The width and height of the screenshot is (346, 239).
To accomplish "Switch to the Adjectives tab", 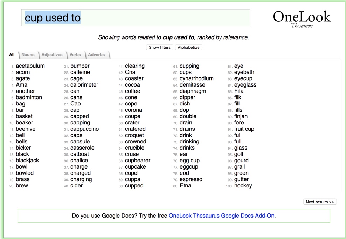I will point(52,55).
